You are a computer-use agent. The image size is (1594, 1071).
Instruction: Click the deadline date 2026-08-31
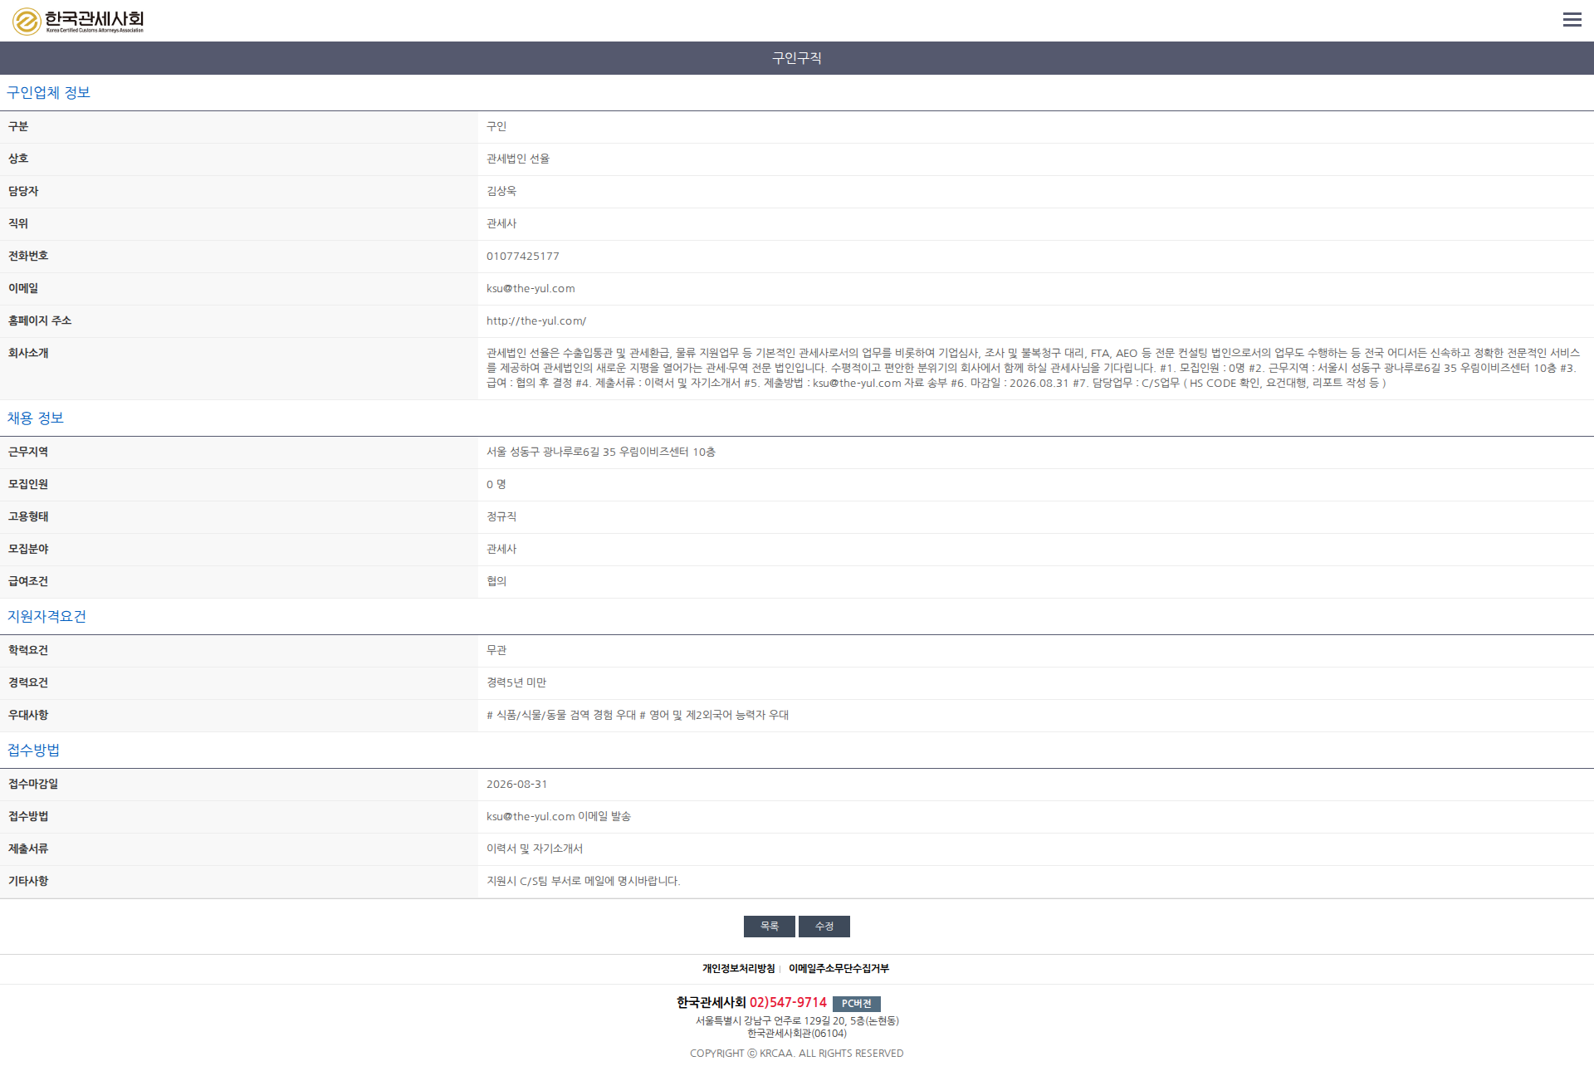[x=517, y=785]
